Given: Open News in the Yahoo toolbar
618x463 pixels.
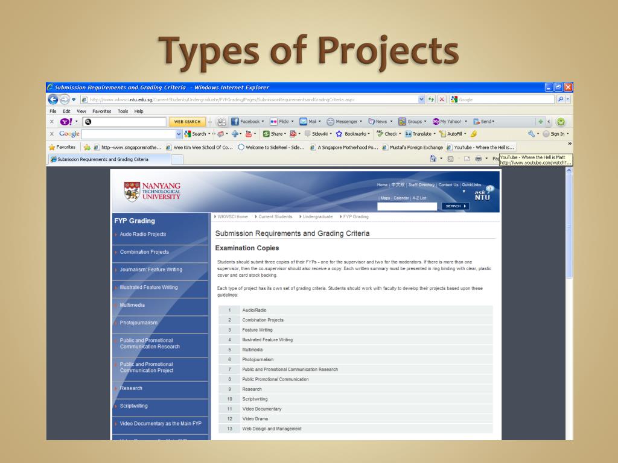Looking at the screenshot, I should [x=380, y=122].
